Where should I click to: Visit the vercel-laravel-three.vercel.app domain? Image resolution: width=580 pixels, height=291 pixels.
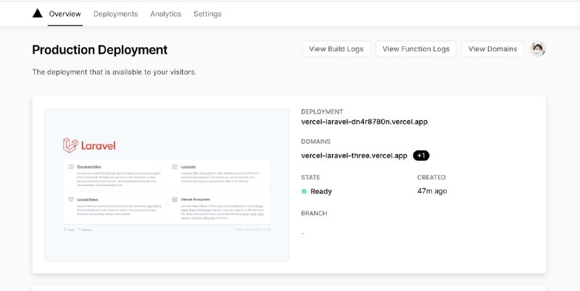[354, 156]
